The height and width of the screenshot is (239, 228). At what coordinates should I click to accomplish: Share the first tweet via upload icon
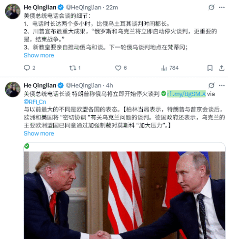pyautogui.click(x=221, y=68)
